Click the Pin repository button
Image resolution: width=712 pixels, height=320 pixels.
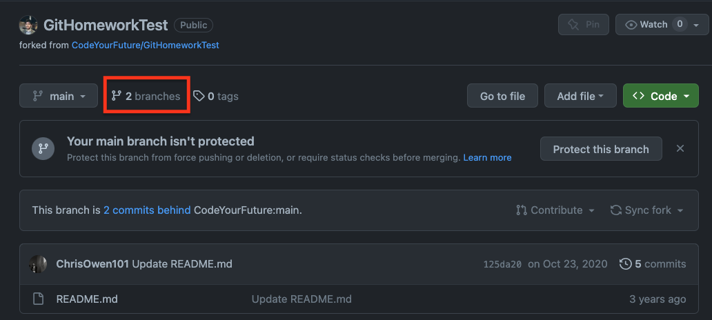(x=583, y=25)
